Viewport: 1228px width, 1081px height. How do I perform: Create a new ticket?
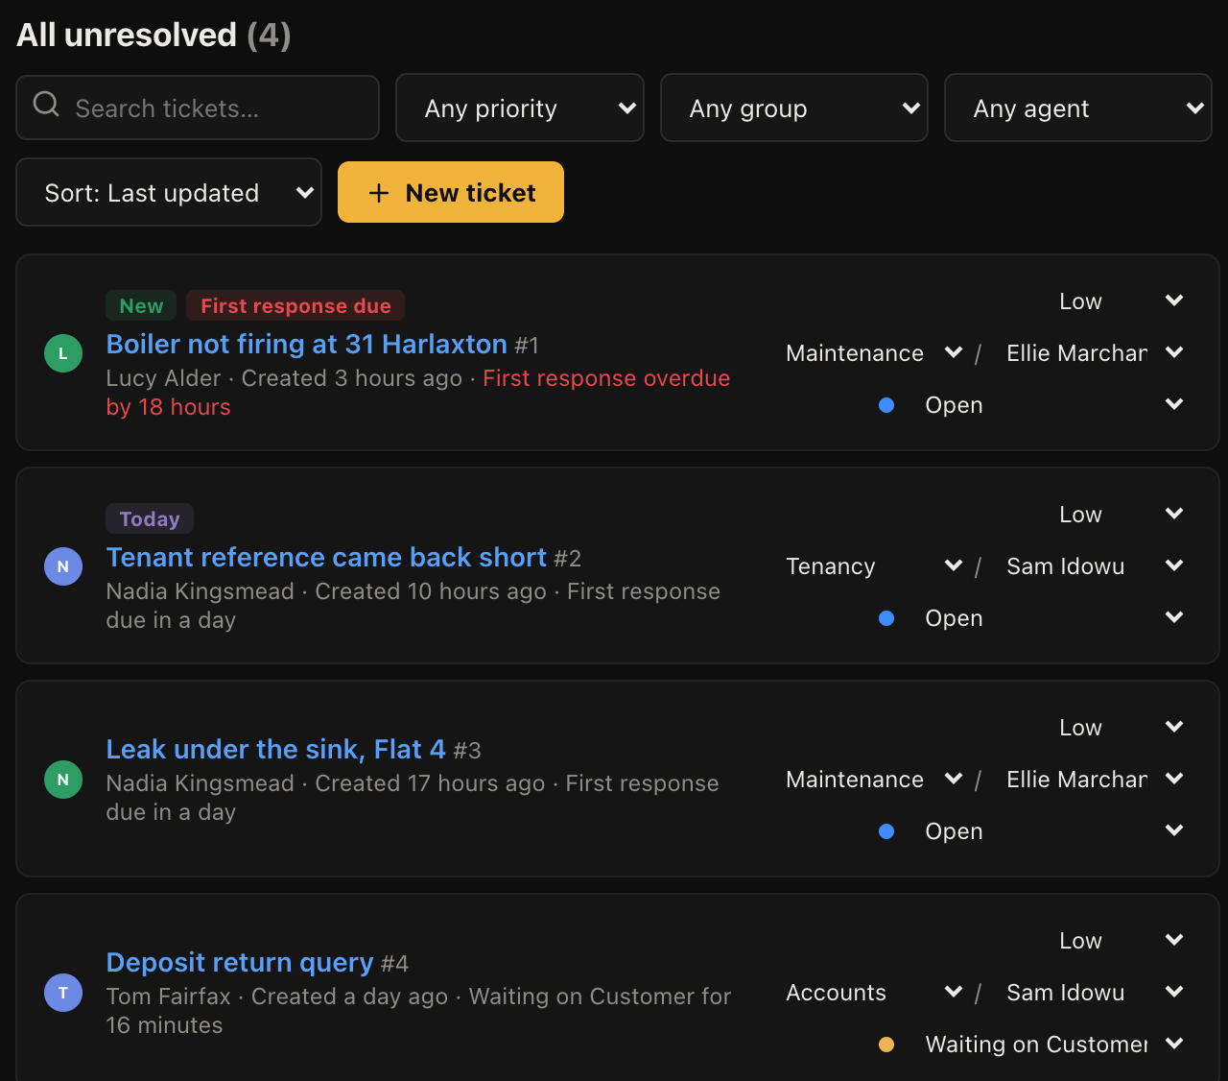pyautogui.click(x=451, y=192)
